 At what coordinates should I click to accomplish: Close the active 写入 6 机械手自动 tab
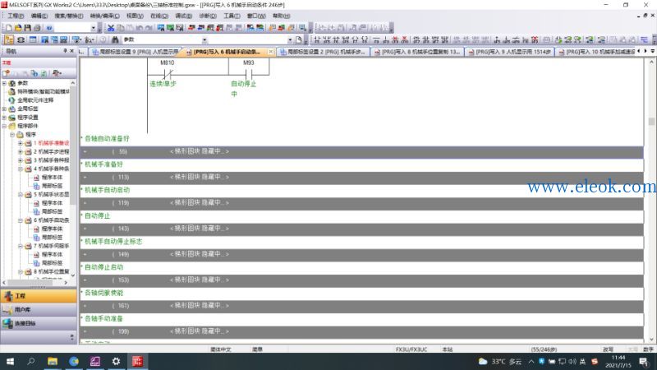point(271,52)
